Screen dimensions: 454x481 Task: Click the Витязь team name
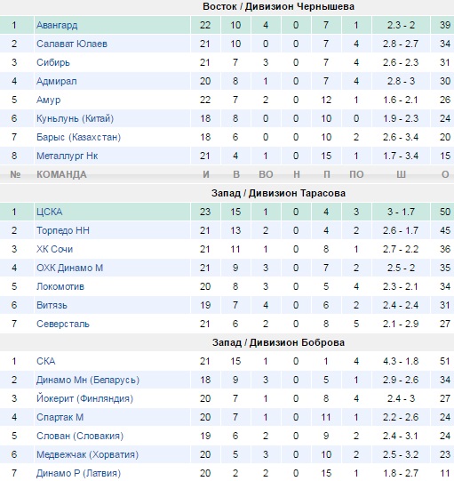pyautogui.click(x=52, y=306)
